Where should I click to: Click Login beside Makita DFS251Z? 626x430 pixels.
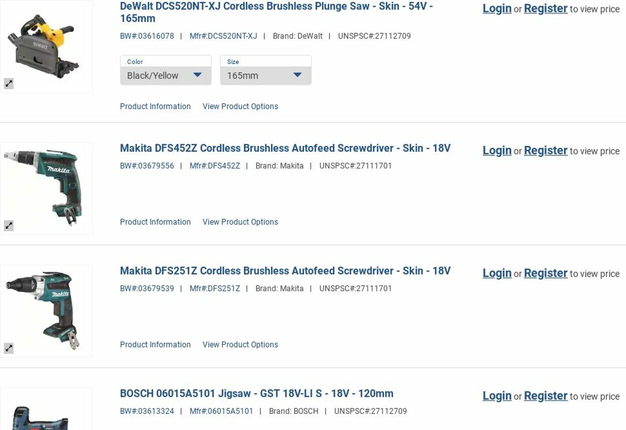point(497,273)
